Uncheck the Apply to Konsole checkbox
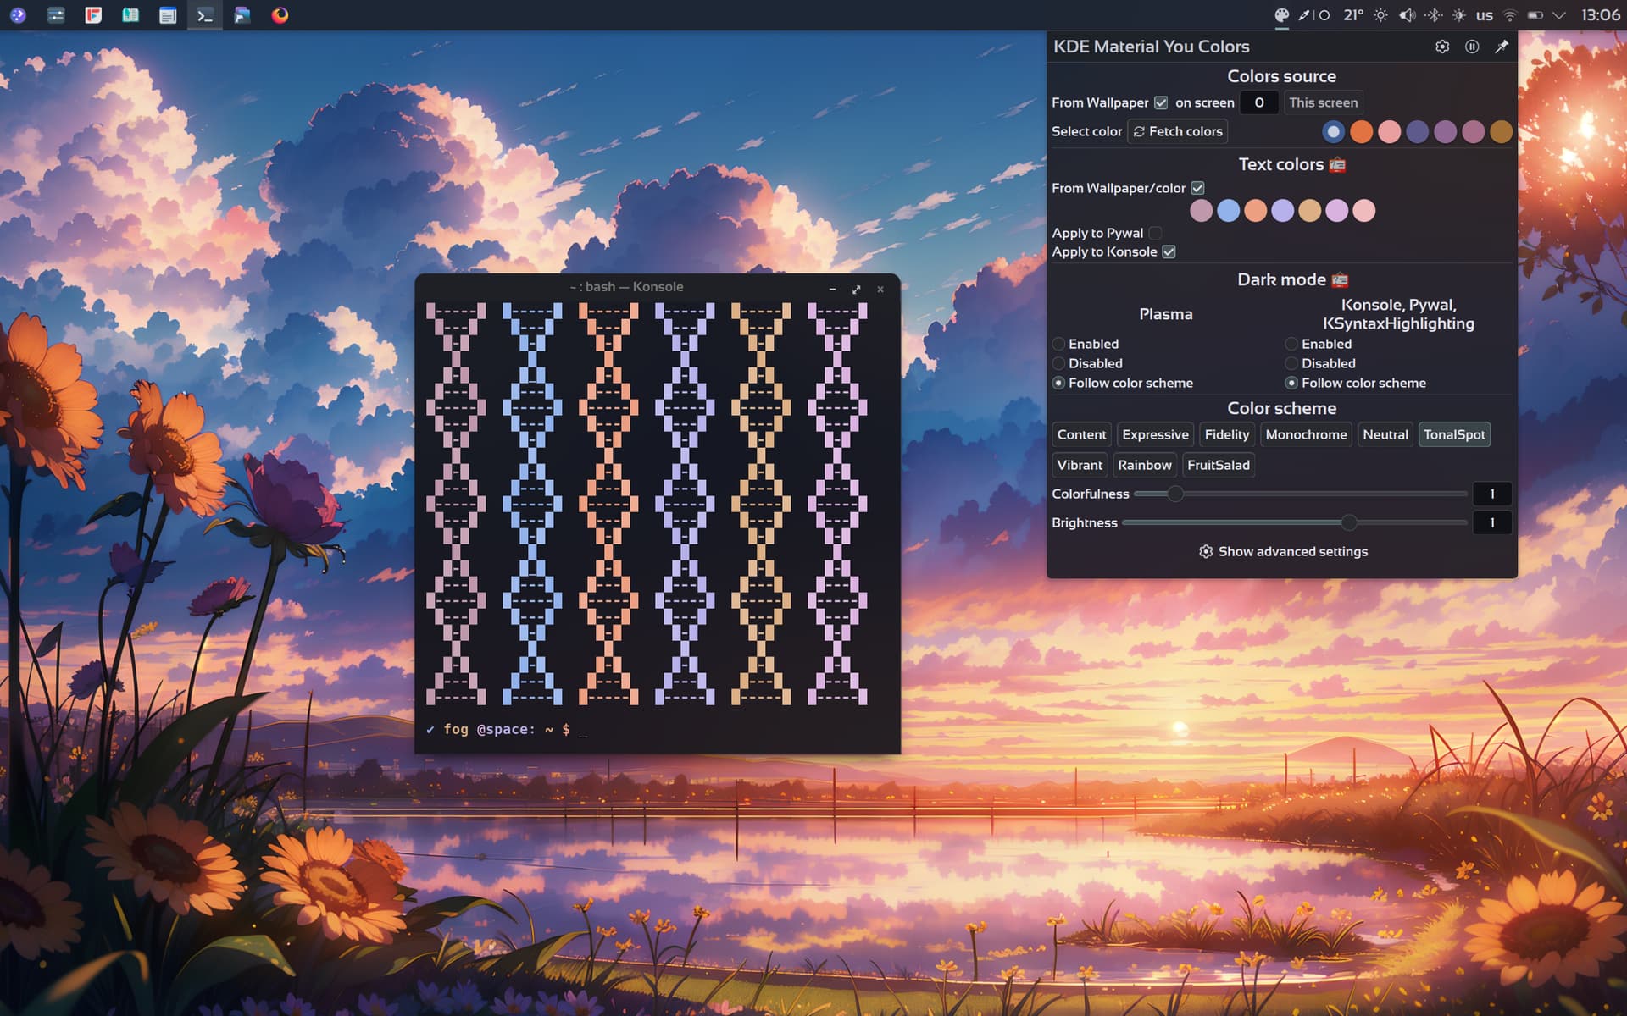The width and height of the screenshot is (1627, 1016). [x=1169, y=251]
